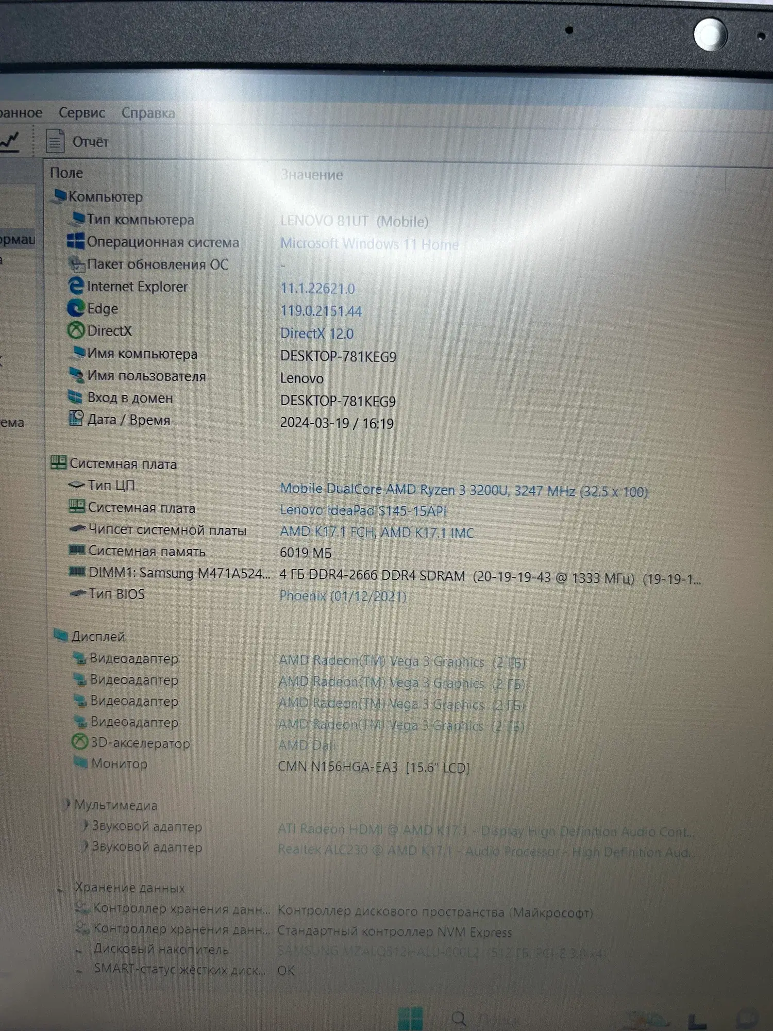Select the 2024-03-19 / 16:19 value
773x1031 pixels.
click(x=337, y=423)
